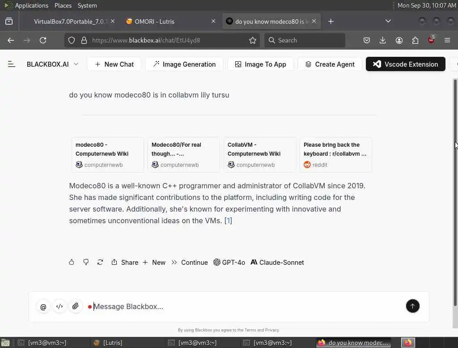Image resolution: width=458 pixels, height=348 pixels.
Task: Focus the Message Blackbox input field
Action: click(x=246, y=306)
